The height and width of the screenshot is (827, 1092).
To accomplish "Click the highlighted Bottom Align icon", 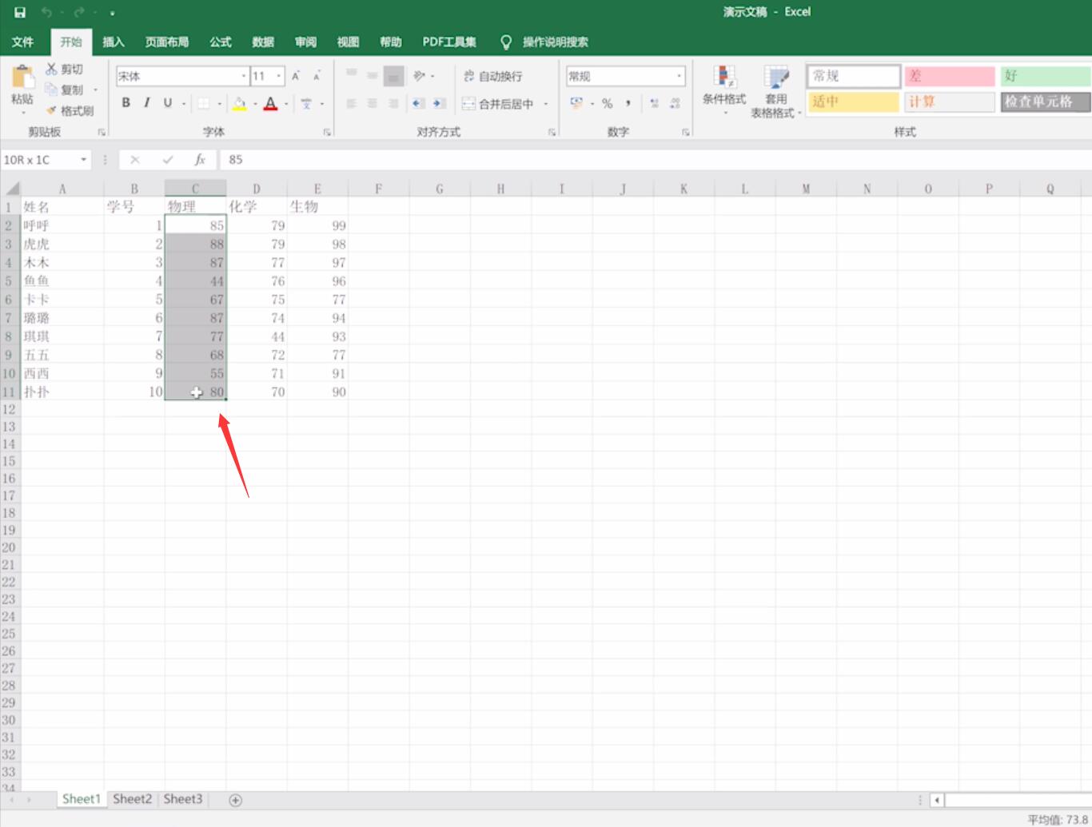I will coord(393,76).
